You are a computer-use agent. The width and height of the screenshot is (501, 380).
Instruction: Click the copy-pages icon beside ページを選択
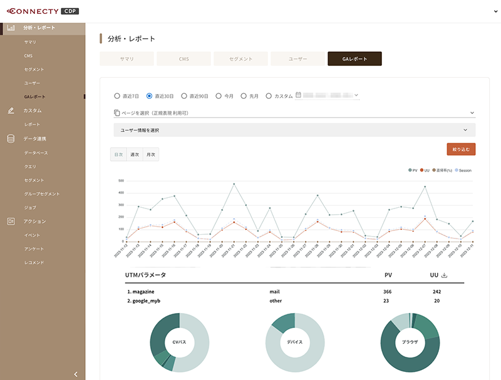tap(117, 113)
